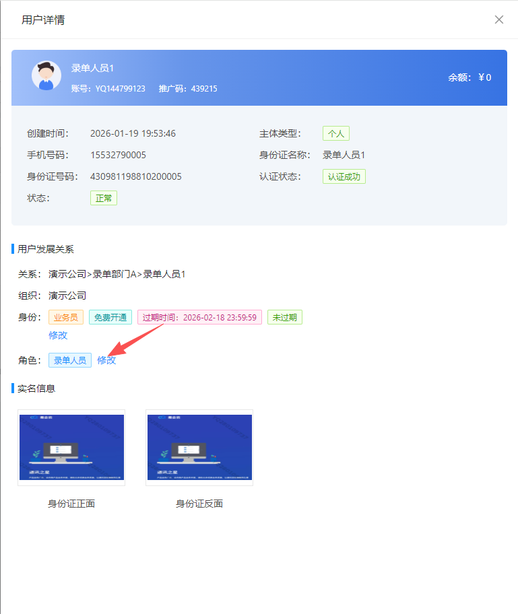Click the user avatar icon
The width and height of the screenshot is (518, 614).
pyautogui.click(x=46, y=75)
